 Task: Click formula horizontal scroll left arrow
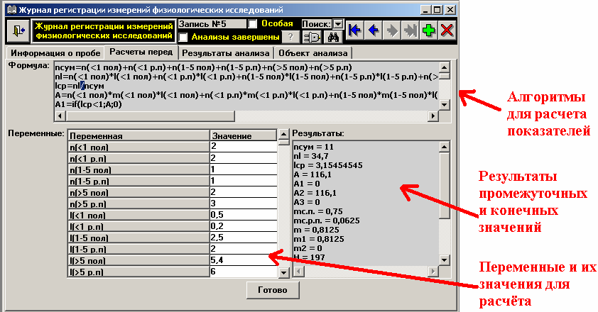tap(60, 116)
